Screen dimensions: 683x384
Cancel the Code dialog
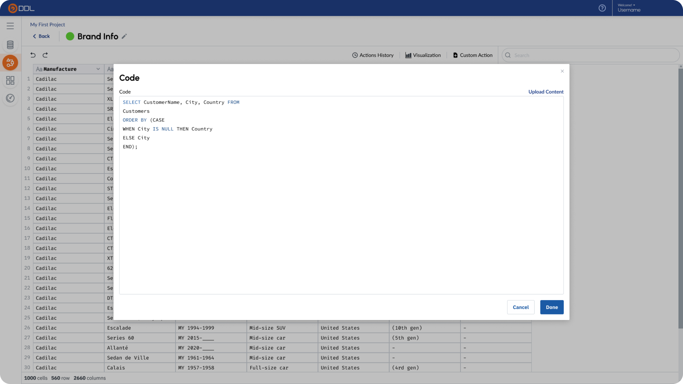click(x=520, y=307)
